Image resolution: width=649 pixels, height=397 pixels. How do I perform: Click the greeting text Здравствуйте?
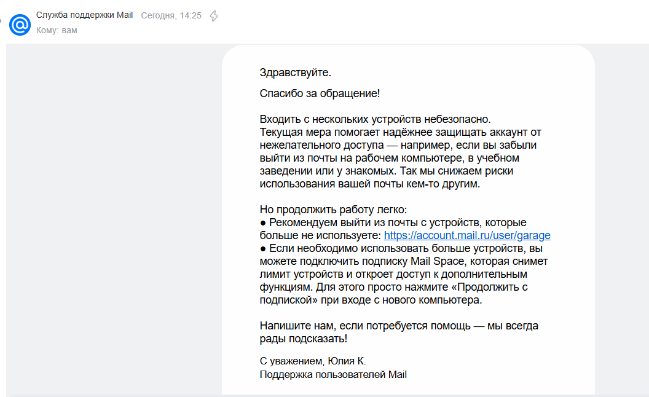[x=295, y=73]
